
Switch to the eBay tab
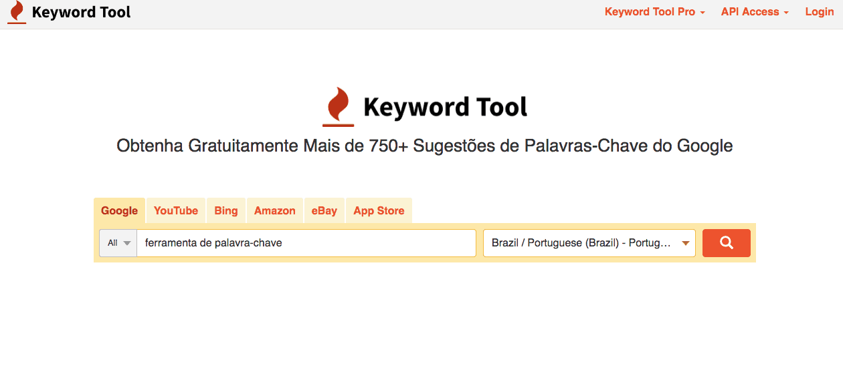(x=324, y=210)
